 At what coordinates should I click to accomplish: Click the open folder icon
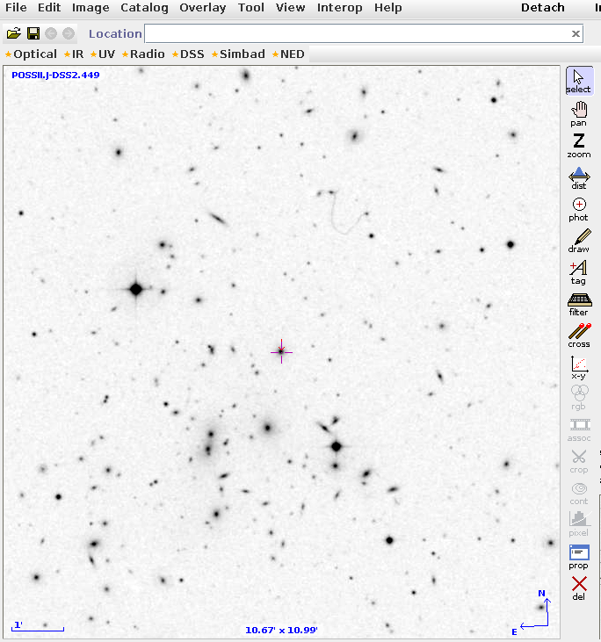click(x=13, y=33)
